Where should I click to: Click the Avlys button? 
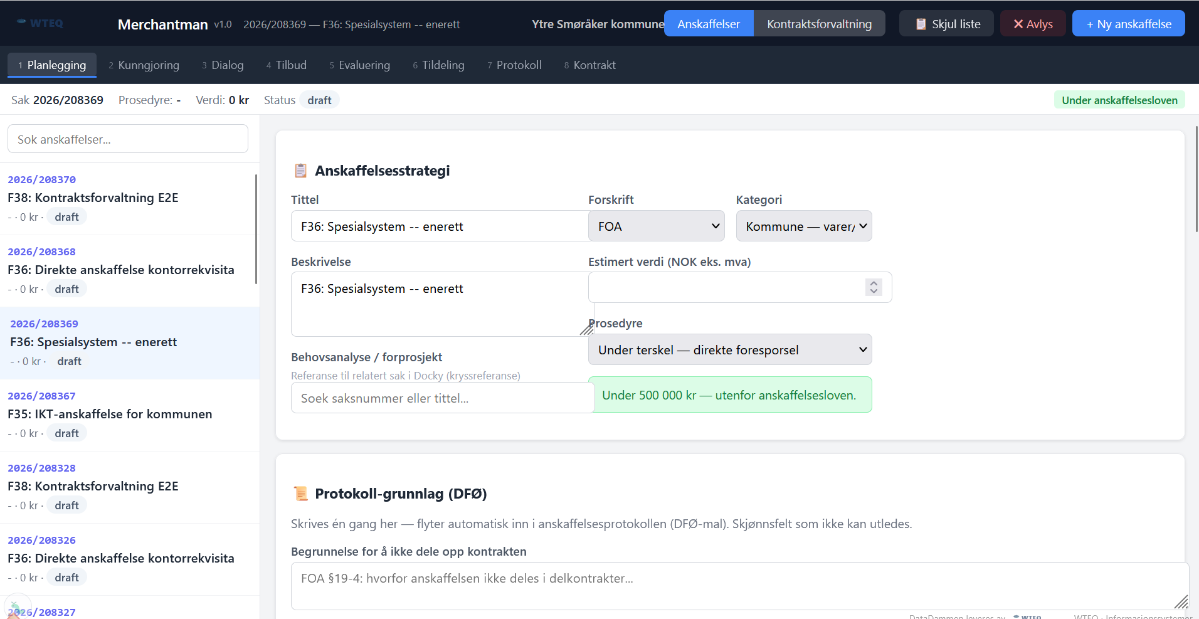click(x=1033, y=24)
